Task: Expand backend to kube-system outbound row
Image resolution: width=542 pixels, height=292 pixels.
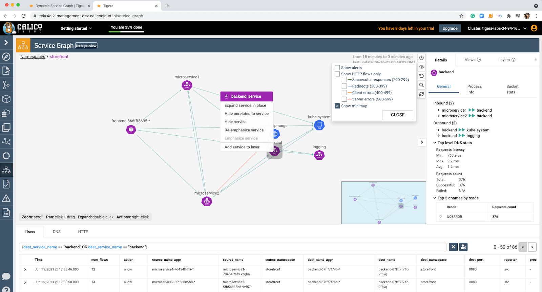Action: coord(439,130)
